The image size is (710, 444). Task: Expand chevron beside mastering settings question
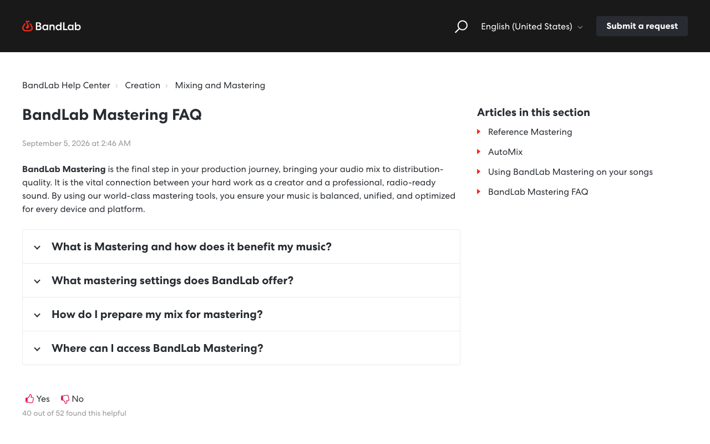coord(37,281)
